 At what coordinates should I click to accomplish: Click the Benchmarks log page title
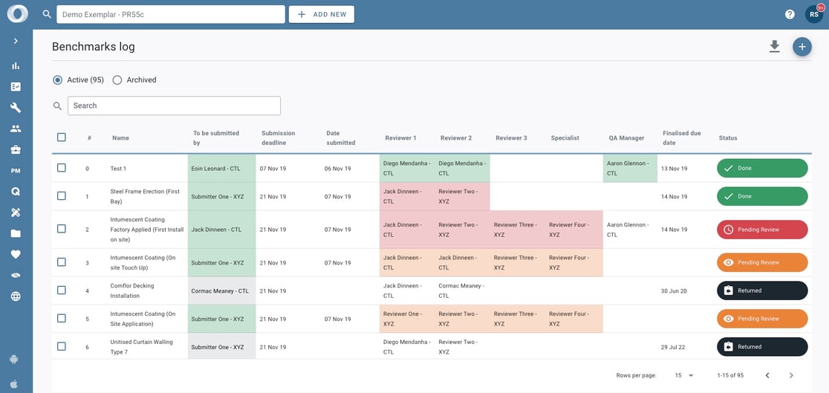(x=94, y=47)
